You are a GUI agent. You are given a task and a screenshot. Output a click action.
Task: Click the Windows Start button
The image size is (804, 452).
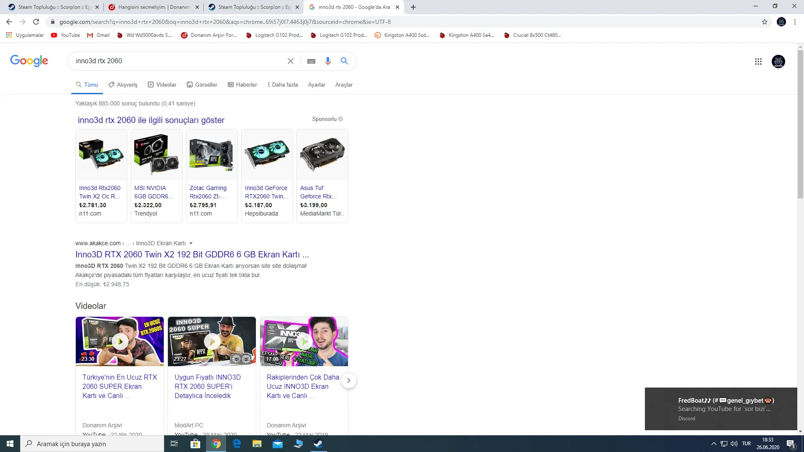(x=10, y=444)
